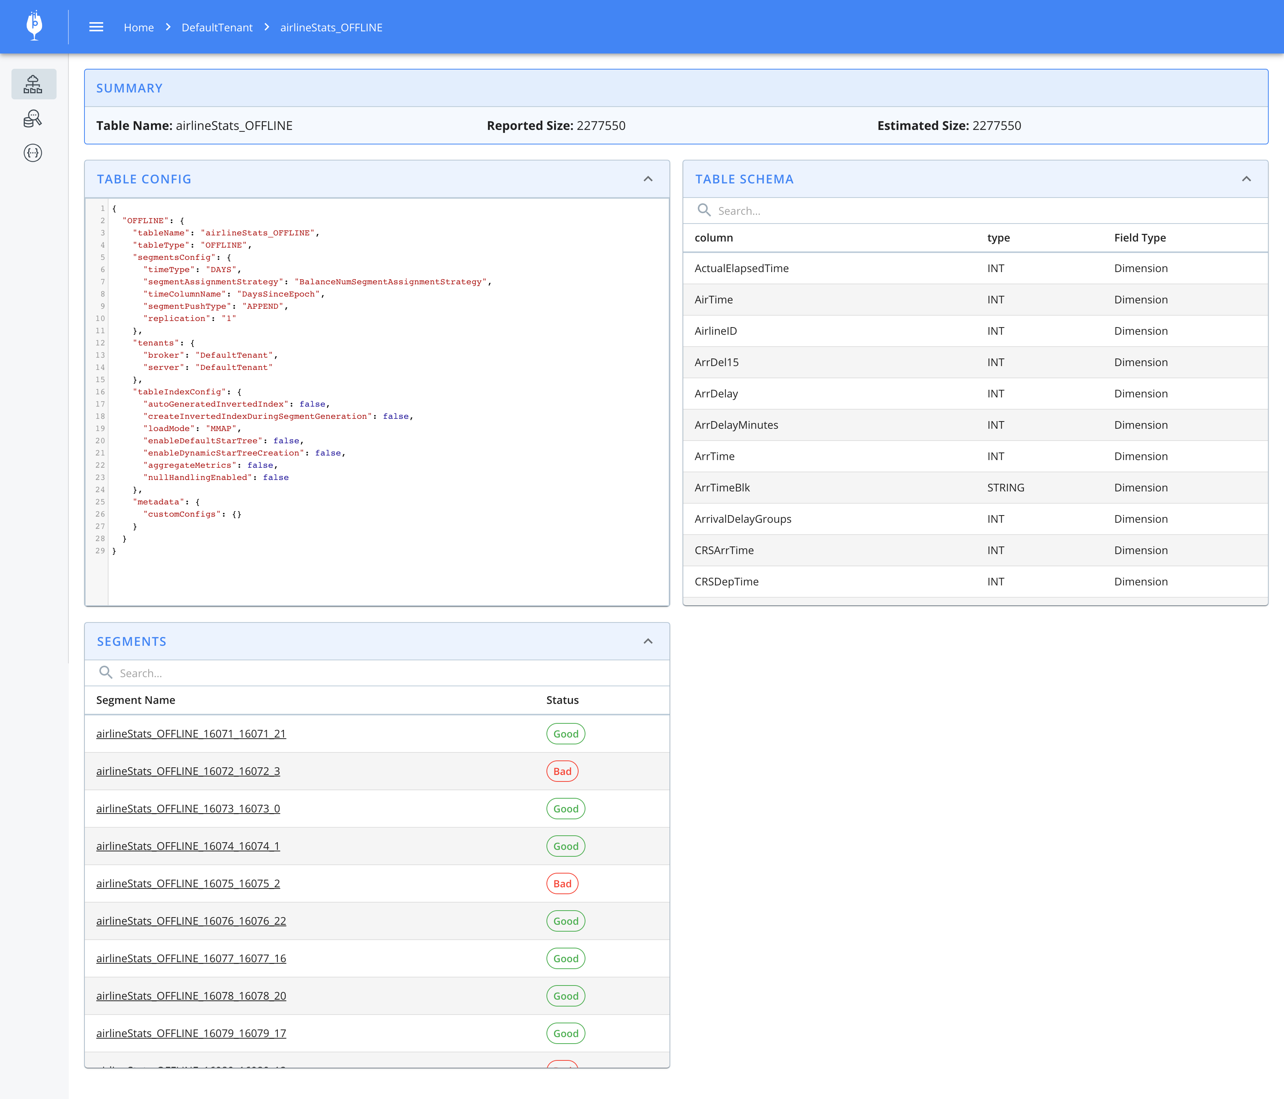The width and height of the screenshot is (1284, 1099).
Task: Click the ArrTimeBlk column name
Action: point(722,488)
